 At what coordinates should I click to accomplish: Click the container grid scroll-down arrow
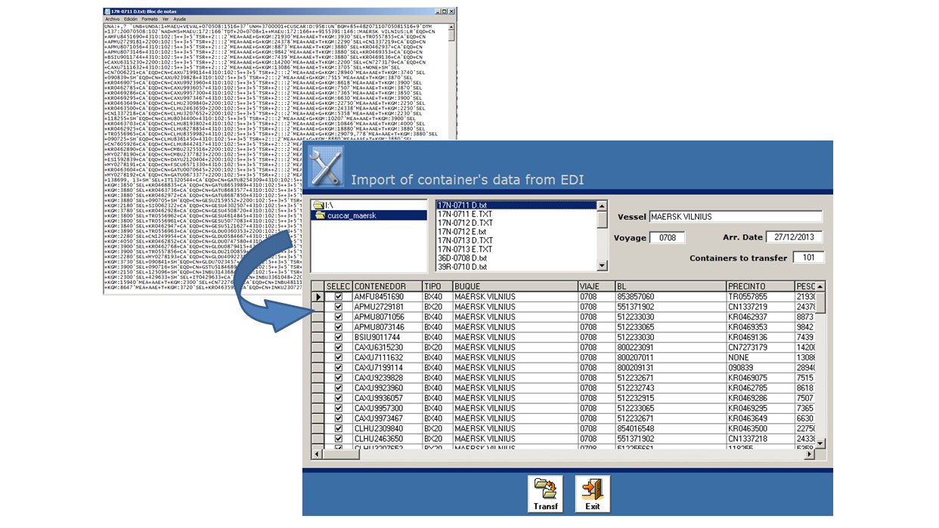(x=820, y=443)
